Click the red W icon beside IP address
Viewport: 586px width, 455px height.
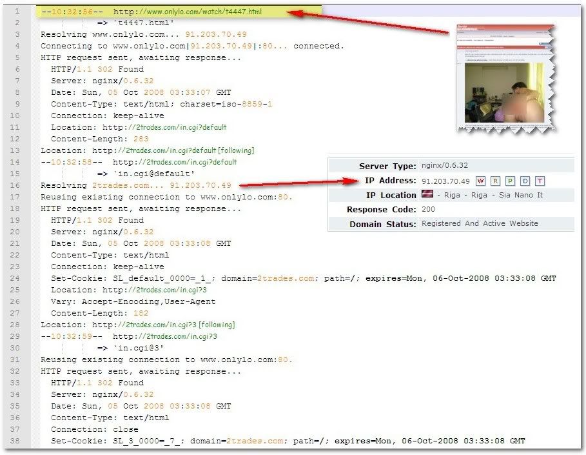(x=480, y=181)
